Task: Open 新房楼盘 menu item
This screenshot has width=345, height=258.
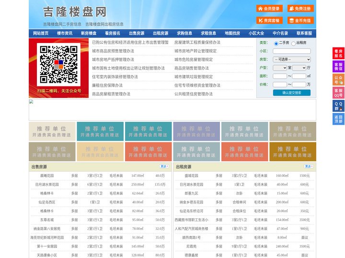Action: click(89, 33)
